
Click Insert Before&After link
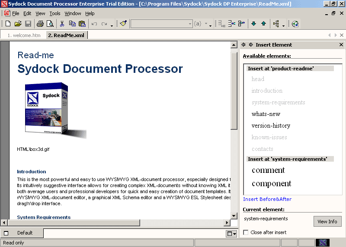coord(267,199)
